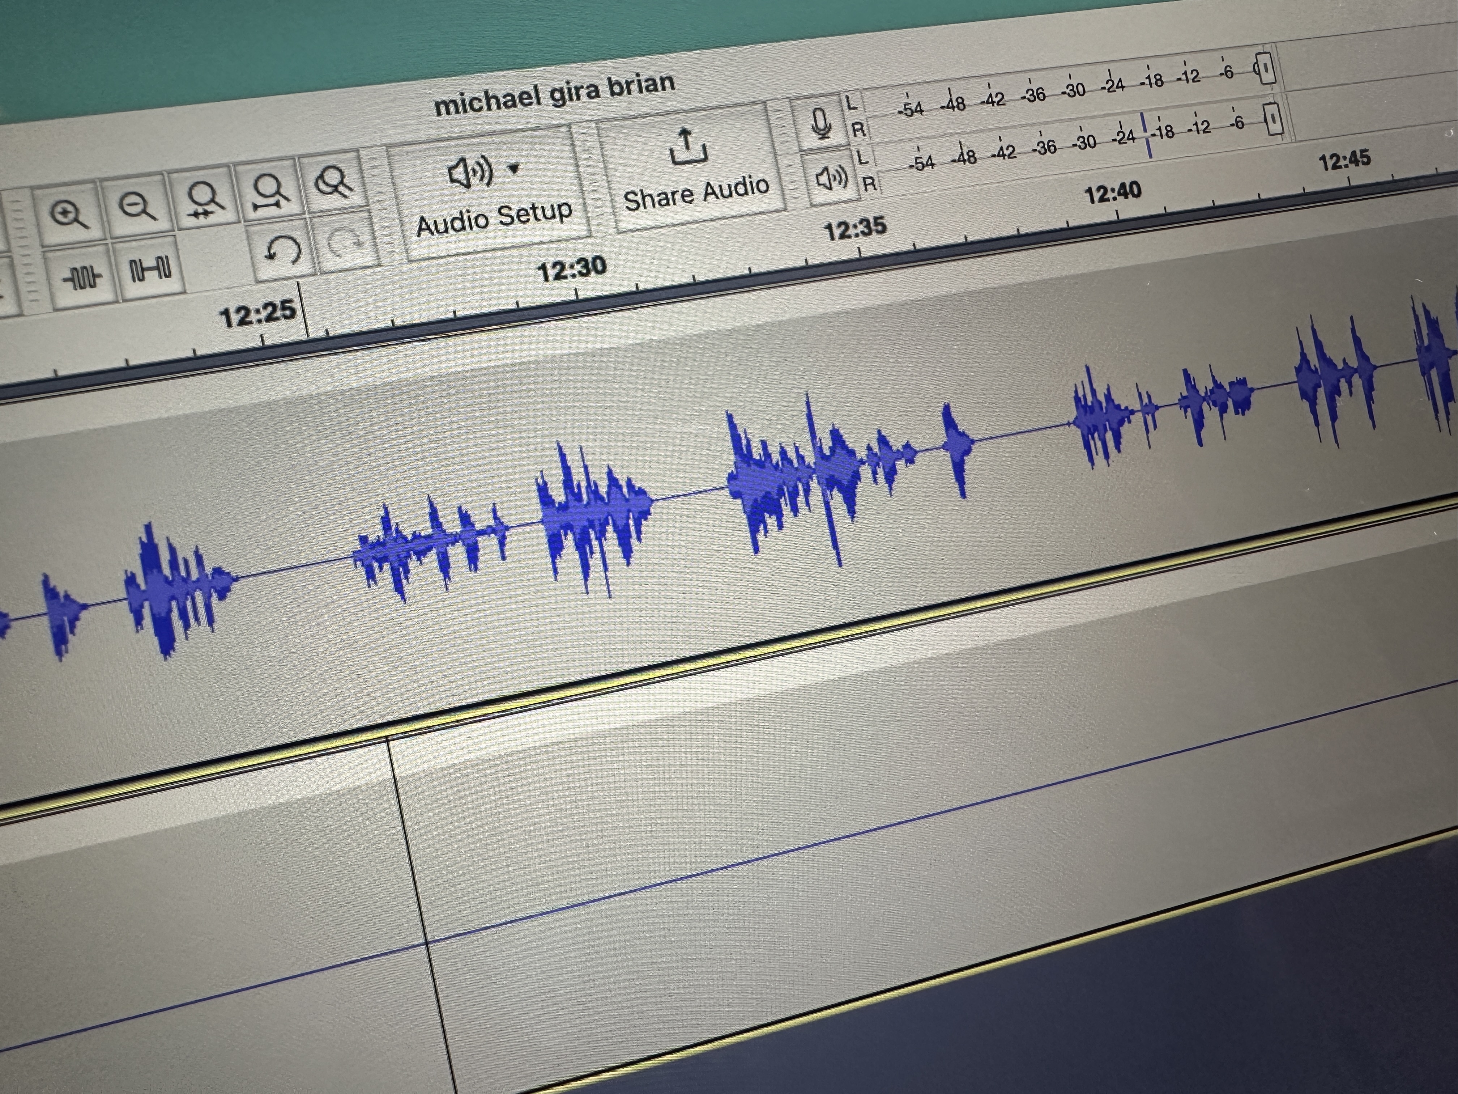This screenshot has height=1094, width=1458.
Task: Adjust the recording level slider handle
Action: click(1264, 69)
